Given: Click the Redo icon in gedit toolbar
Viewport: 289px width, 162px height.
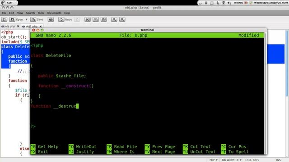Looking at the screenshot, I should (x=77, y=19).
